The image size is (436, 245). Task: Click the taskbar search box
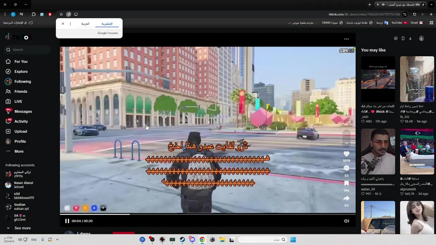pyautogui.click(x=262, y=240)
